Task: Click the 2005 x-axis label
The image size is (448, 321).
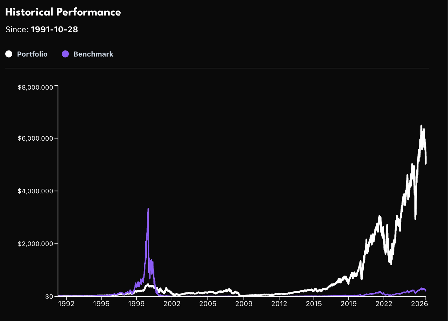Action: coord(208,304)
